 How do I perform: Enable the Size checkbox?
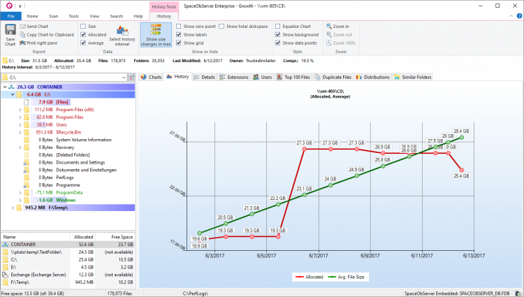[x=83, y=26]
